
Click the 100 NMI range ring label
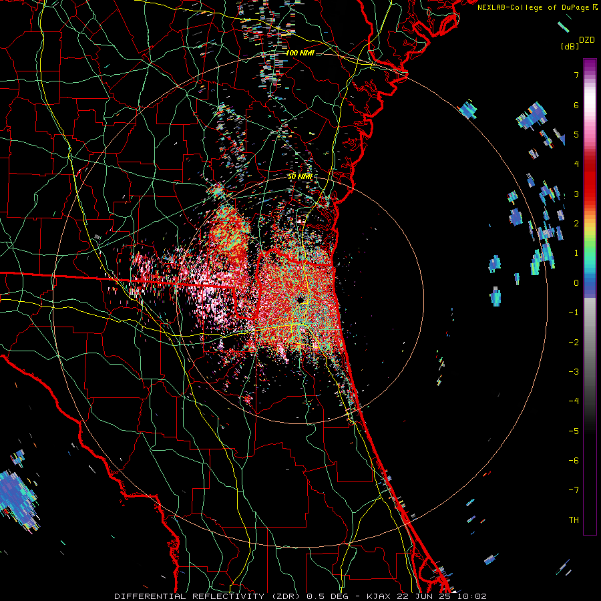(x=300, y=53)
